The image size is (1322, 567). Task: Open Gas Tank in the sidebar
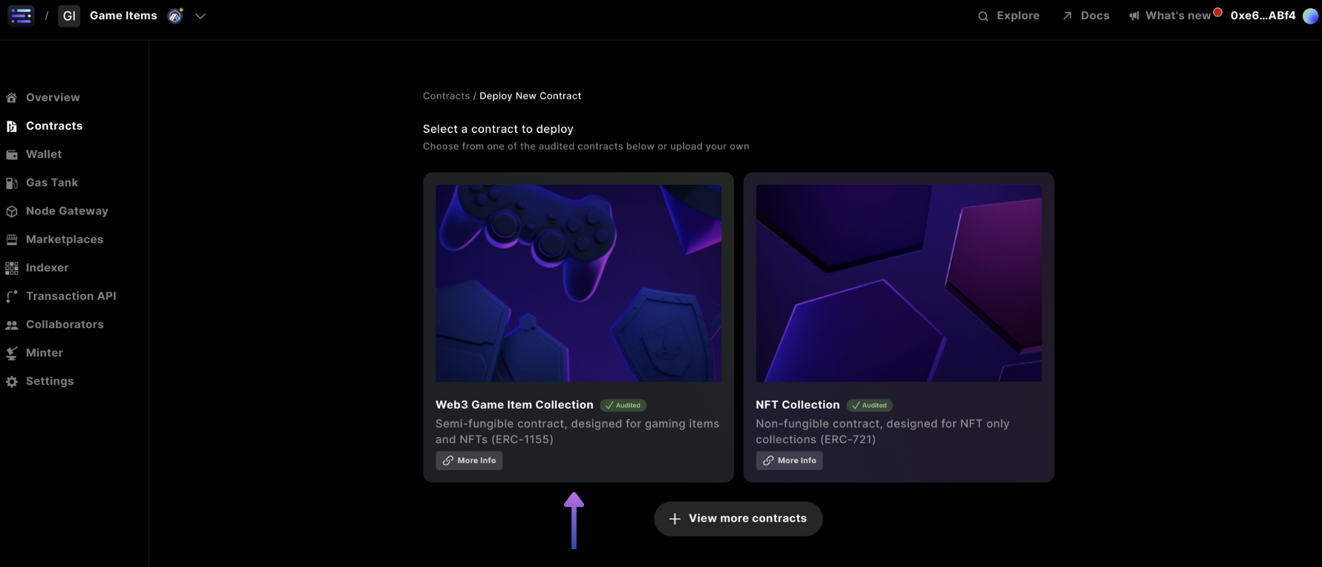51,183
